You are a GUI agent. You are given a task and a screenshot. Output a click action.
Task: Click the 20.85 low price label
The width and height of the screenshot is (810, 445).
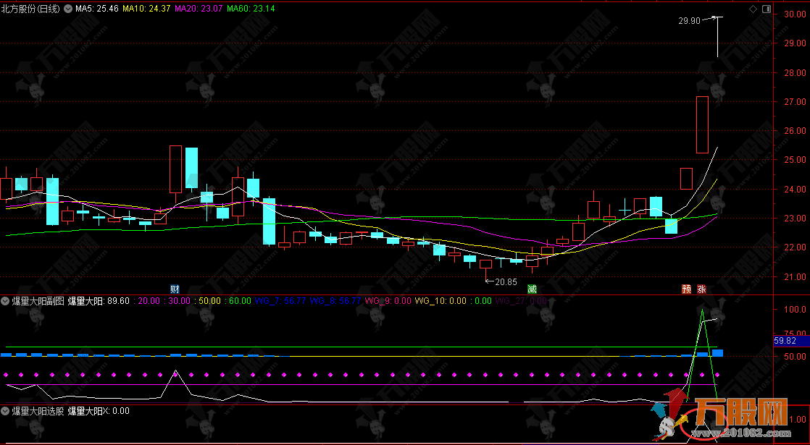506,281
